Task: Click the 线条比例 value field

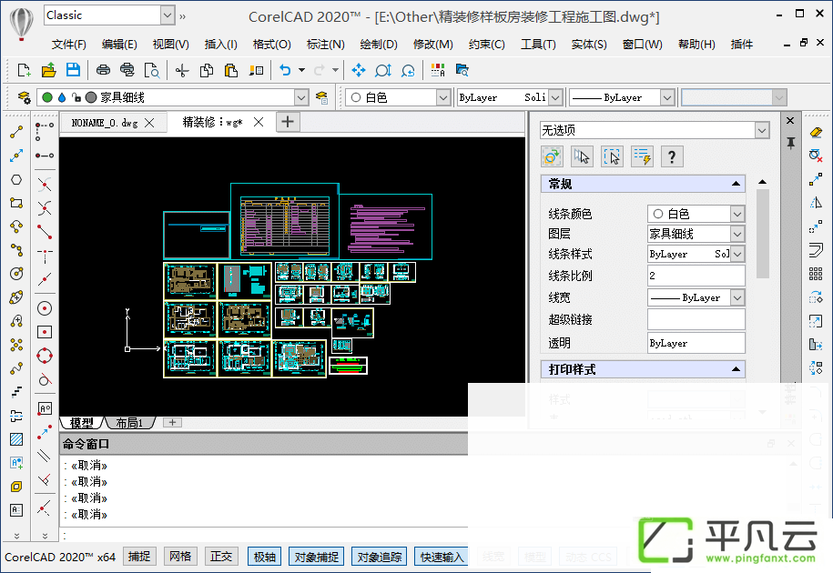Action: click(696, 276)
